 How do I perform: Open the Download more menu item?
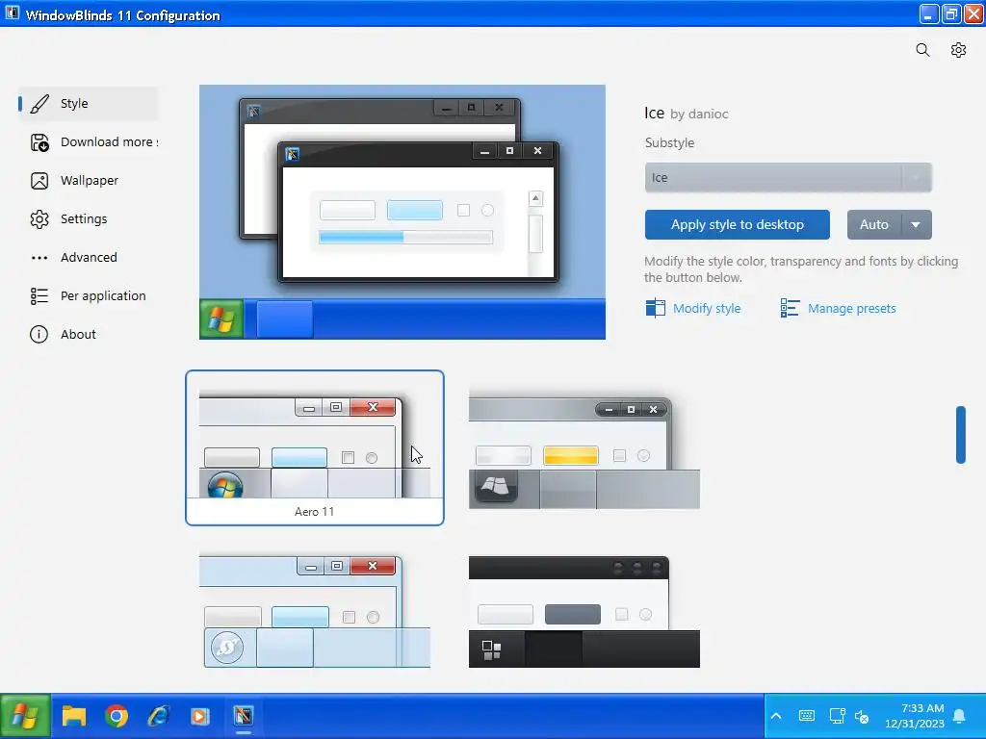(88, 142)
